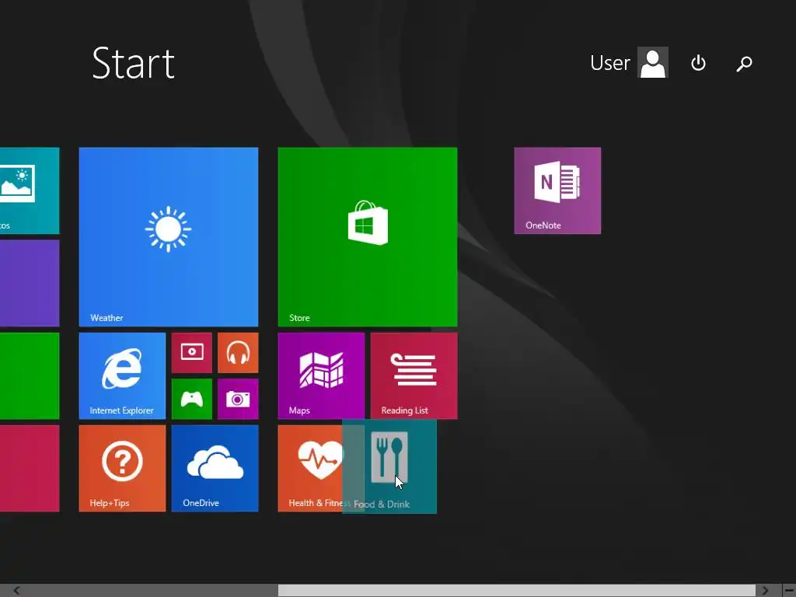Image resolution: width=796 pixels, height=597 pixels.
Task: Open the OneDrive tile
Action: point(215,469)
